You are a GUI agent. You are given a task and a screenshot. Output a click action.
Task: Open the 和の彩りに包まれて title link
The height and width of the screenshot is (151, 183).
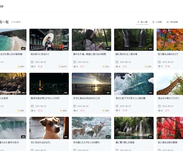tap(40, 54)
